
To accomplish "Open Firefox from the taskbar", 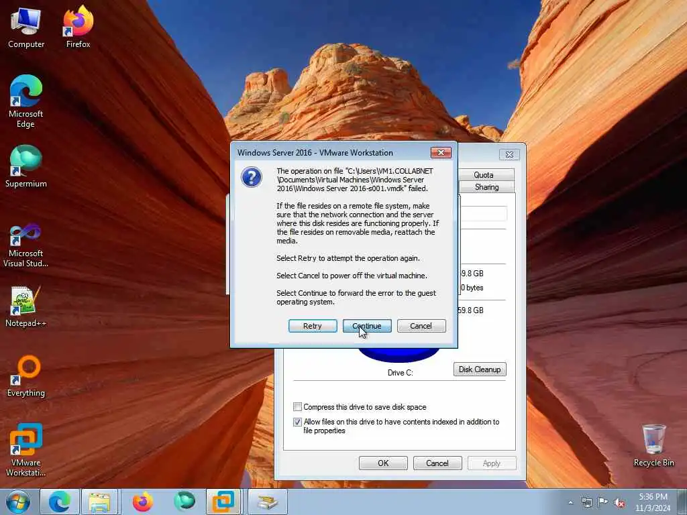I will click(142, 502).
